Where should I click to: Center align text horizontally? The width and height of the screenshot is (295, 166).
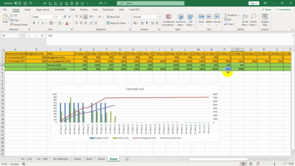81,23
